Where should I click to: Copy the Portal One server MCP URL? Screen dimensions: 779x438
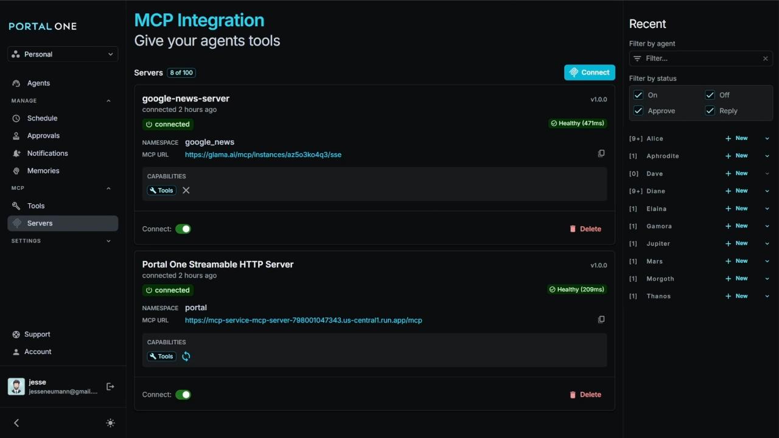[601, 319]
